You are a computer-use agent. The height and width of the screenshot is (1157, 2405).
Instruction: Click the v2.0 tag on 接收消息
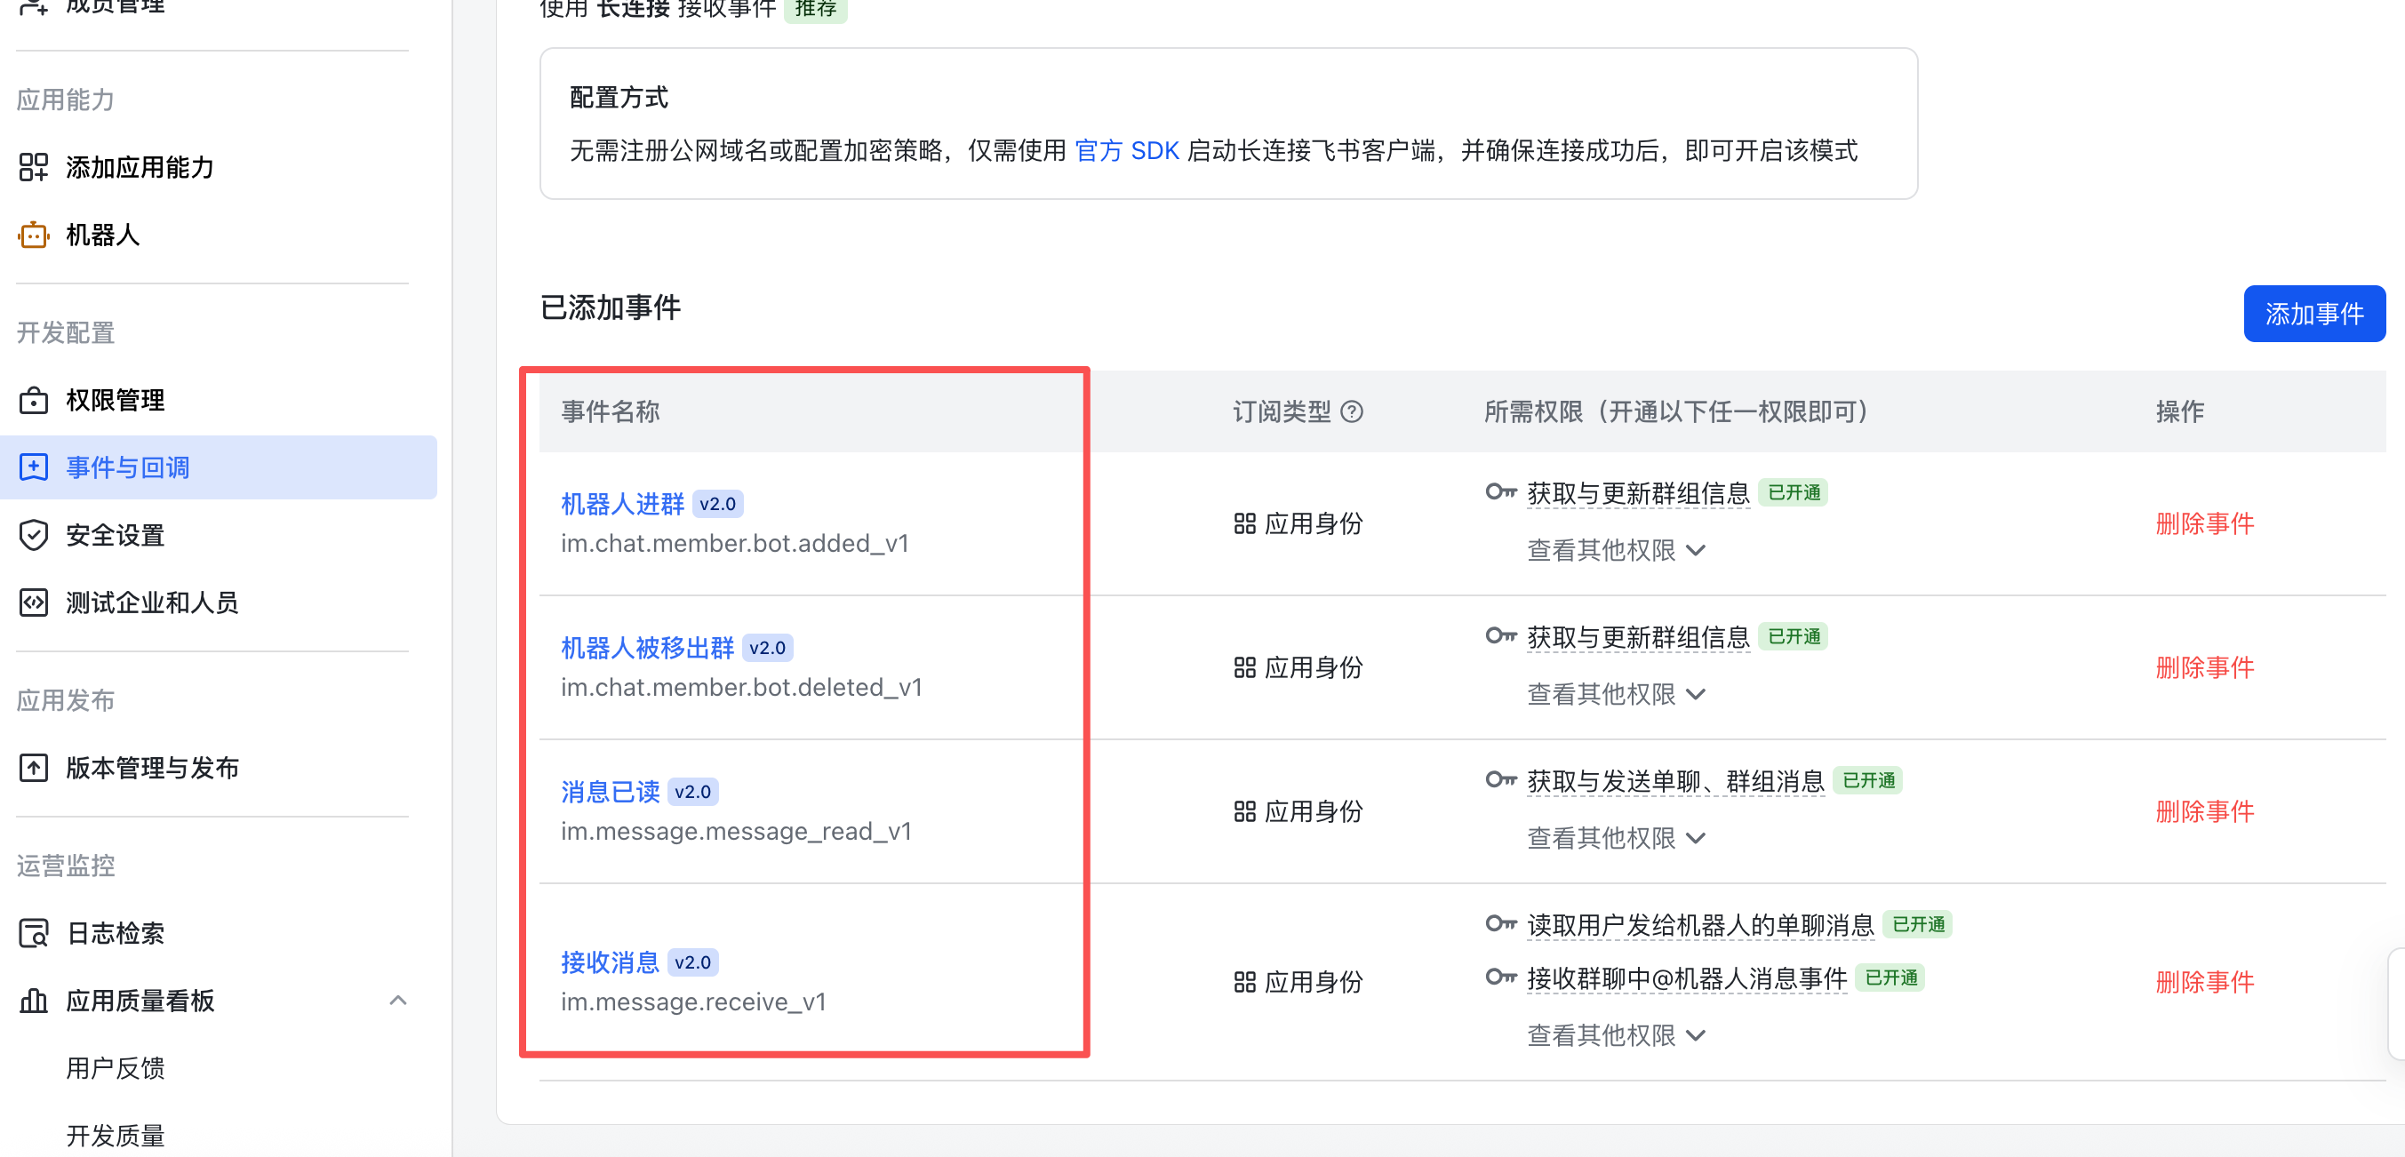click(x=692, y=962)
